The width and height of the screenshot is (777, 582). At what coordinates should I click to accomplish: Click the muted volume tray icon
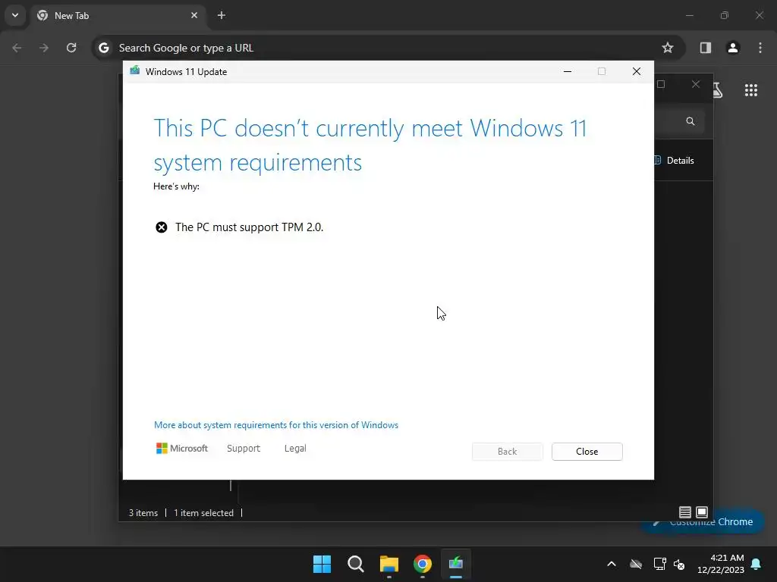click(x=679, y=564)
